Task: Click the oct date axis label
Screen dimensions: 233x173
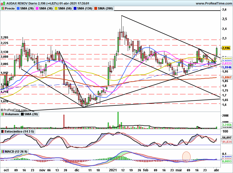Action: (x=6, y=170)
